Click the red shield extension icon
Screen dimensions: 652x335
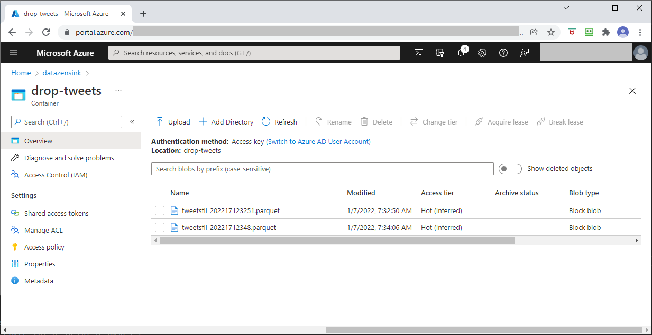tap(572, 32)
